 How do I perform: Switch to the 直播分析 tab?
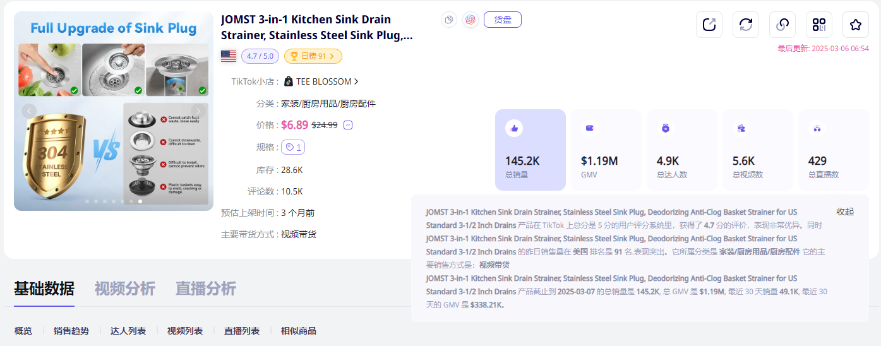coord(206,289)
